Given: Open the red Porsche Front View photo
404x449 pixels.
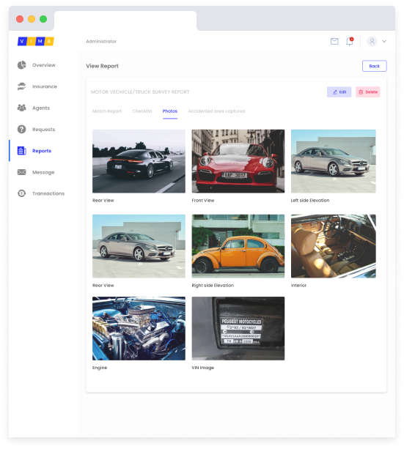Looking at the screenshot, I should pos(238,161).
